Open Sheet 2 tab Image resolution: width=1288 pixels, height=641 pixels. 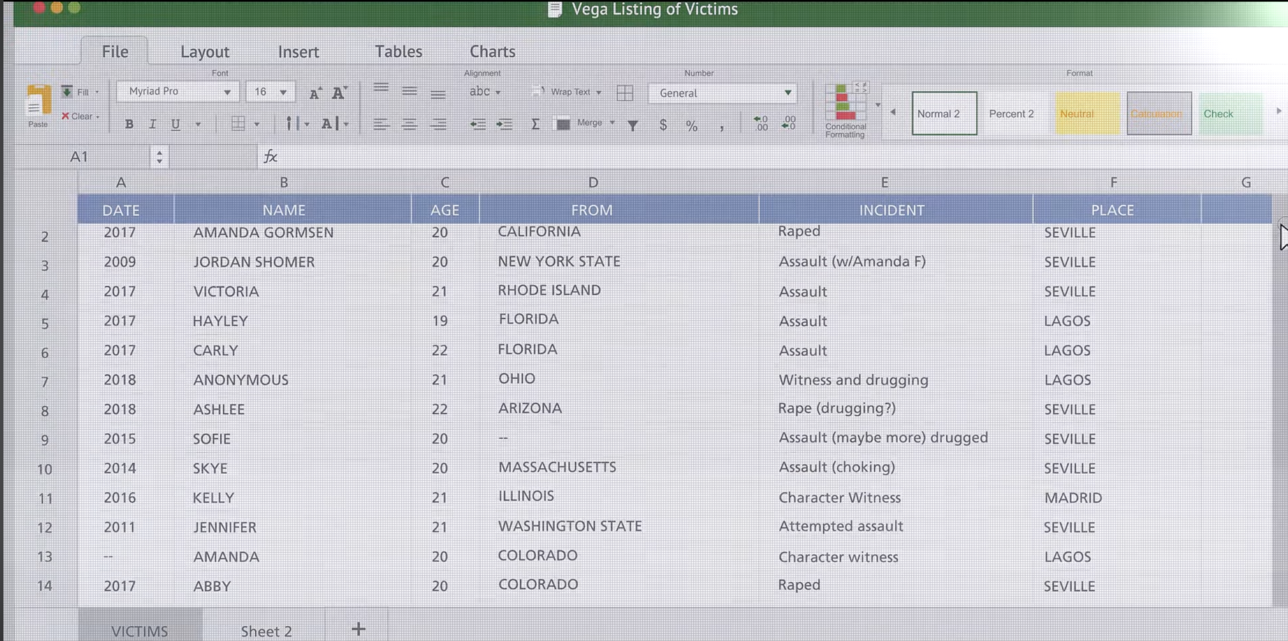click(x=266, y=630)
